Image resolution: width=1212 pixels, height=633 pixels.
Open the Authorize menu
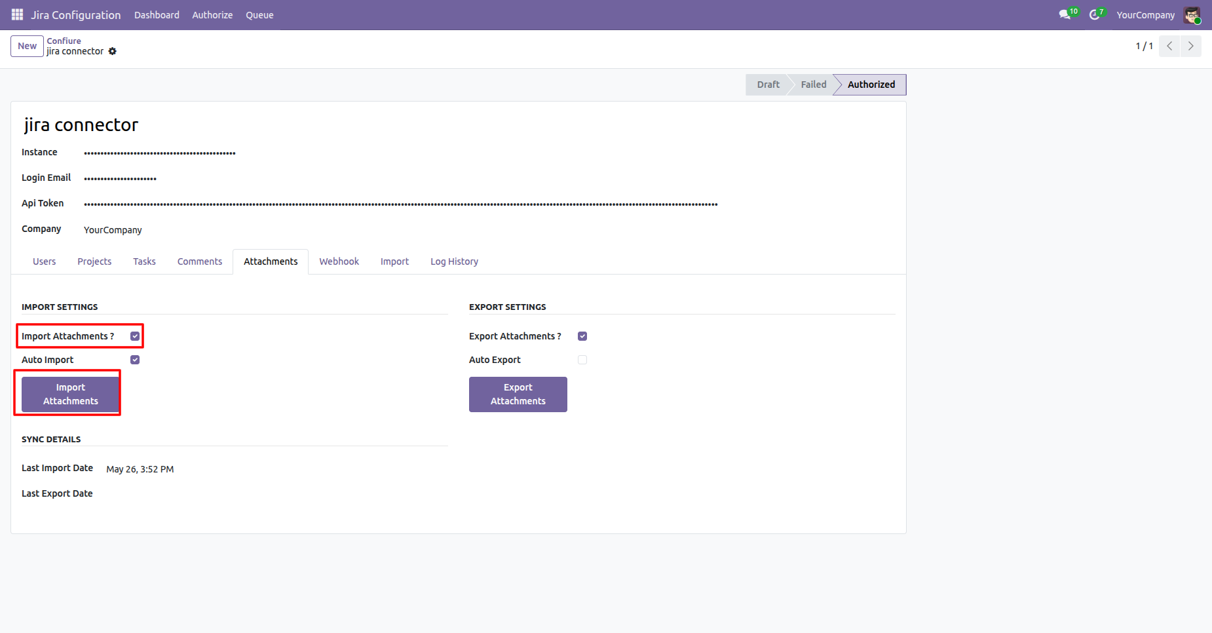(x=212, y=15)
